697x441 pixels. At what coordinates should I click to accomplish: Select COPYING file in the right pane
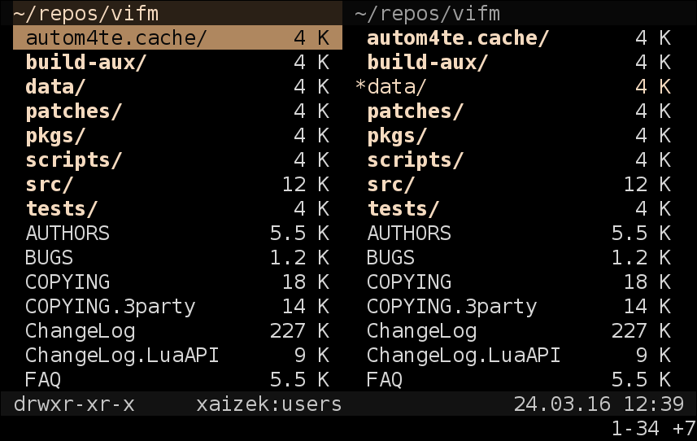[519, 282]
